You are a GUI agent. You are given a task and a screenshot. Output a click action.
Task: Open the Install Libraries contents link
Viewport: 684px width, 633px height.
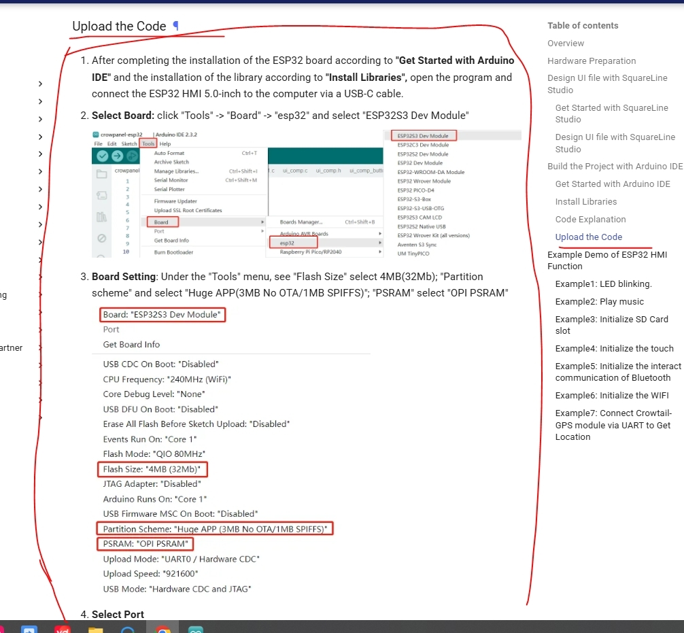pyautogui.click(x=585, y=202)
